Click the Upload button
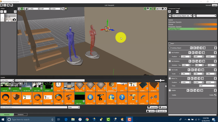This screenshot has height=122, width=218. (x=150, y=111)
